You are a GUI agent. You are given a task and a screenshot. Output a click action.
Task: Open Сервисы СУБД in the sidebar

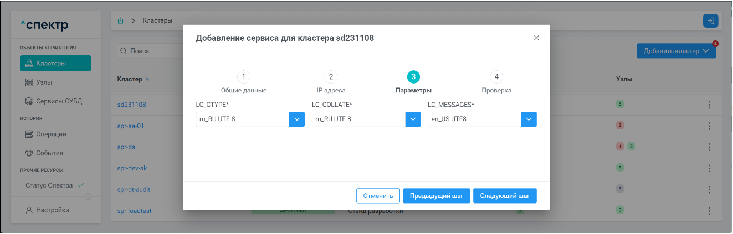pos(55,101)
